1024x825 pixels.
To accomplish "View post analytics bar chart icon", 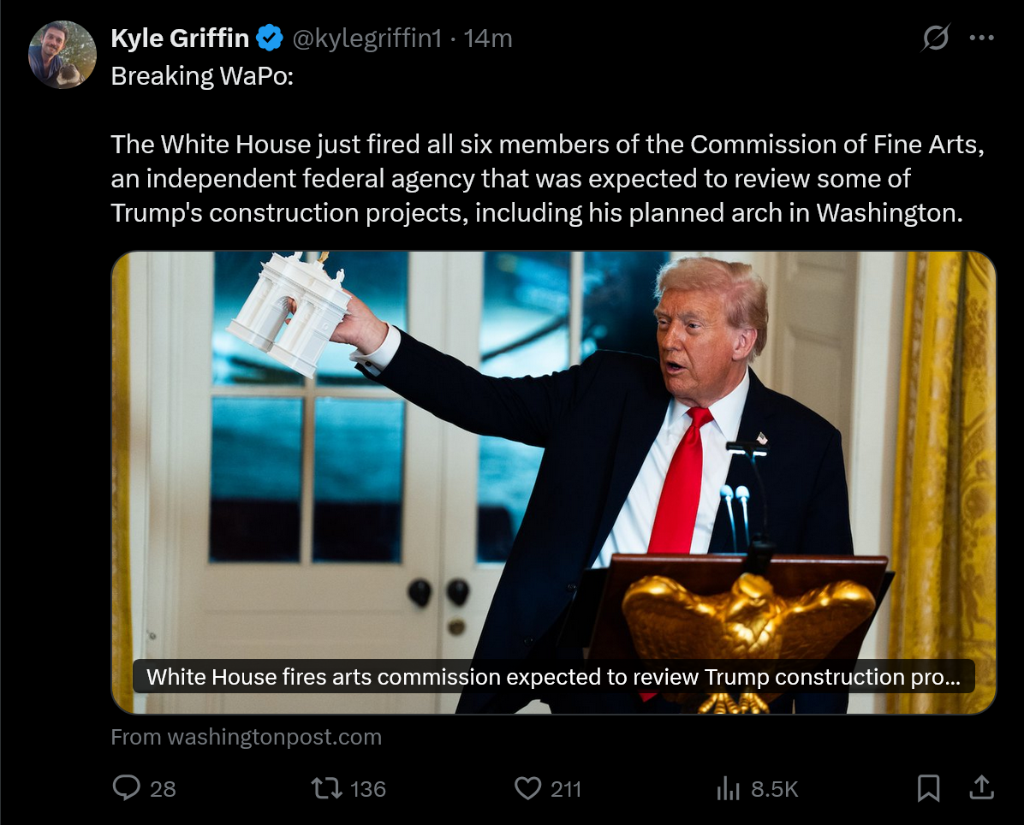I will coord(728,788).
